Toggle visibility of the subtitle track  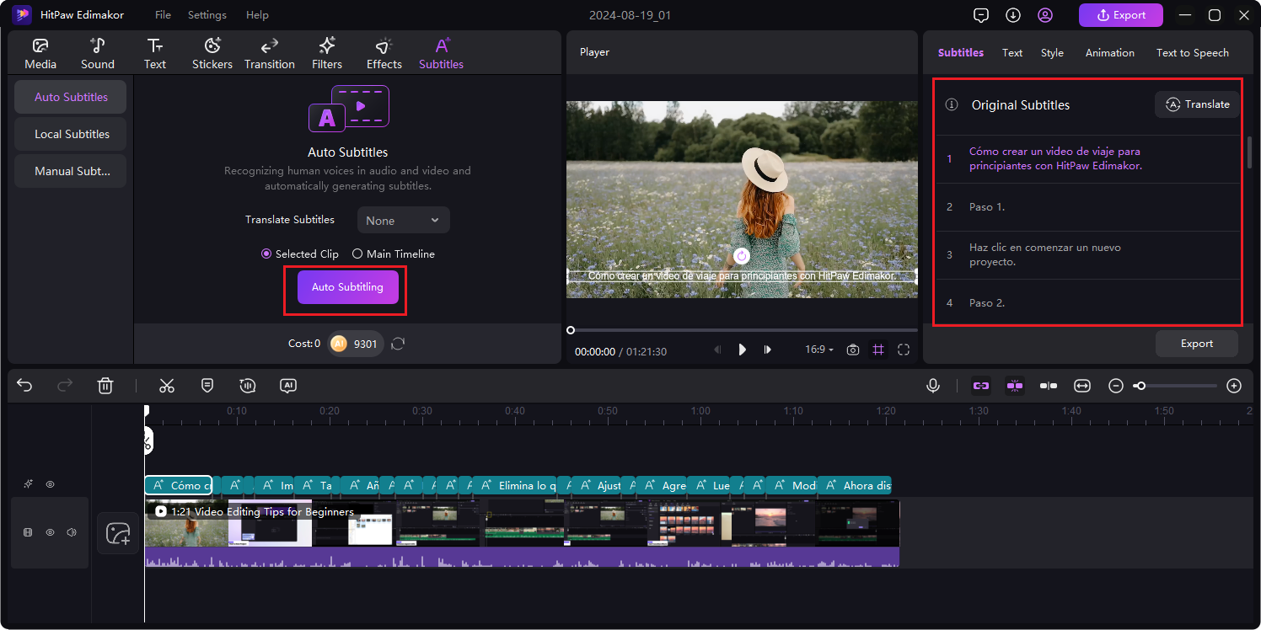click(50, 484)
